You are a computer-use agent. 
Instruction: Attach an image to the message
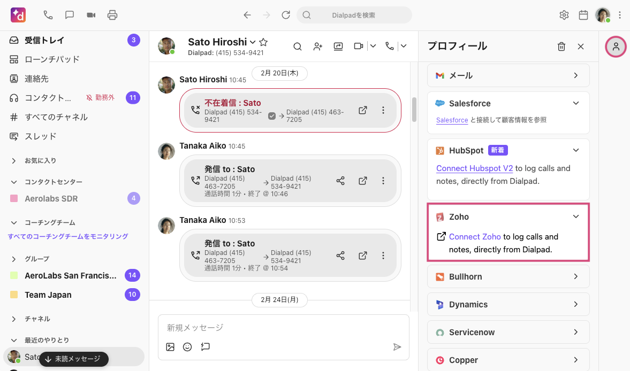pos(170,347)
